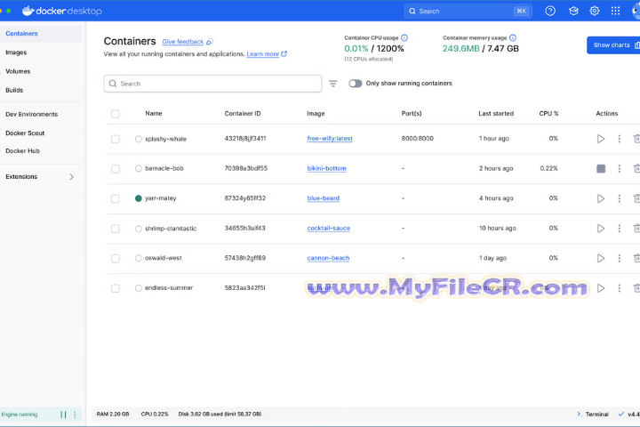Open more actions for endless-summer
The image size is (640, 427).
620,288
